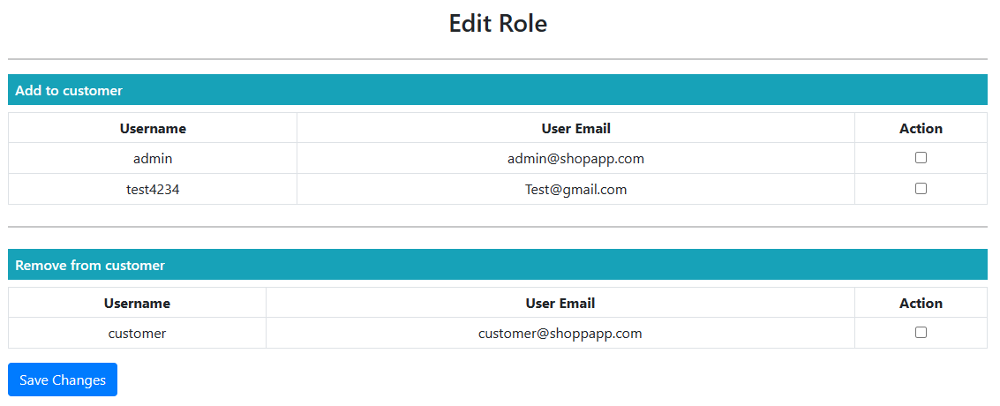Tick the test4234 user checkbox

pos(921,188)
